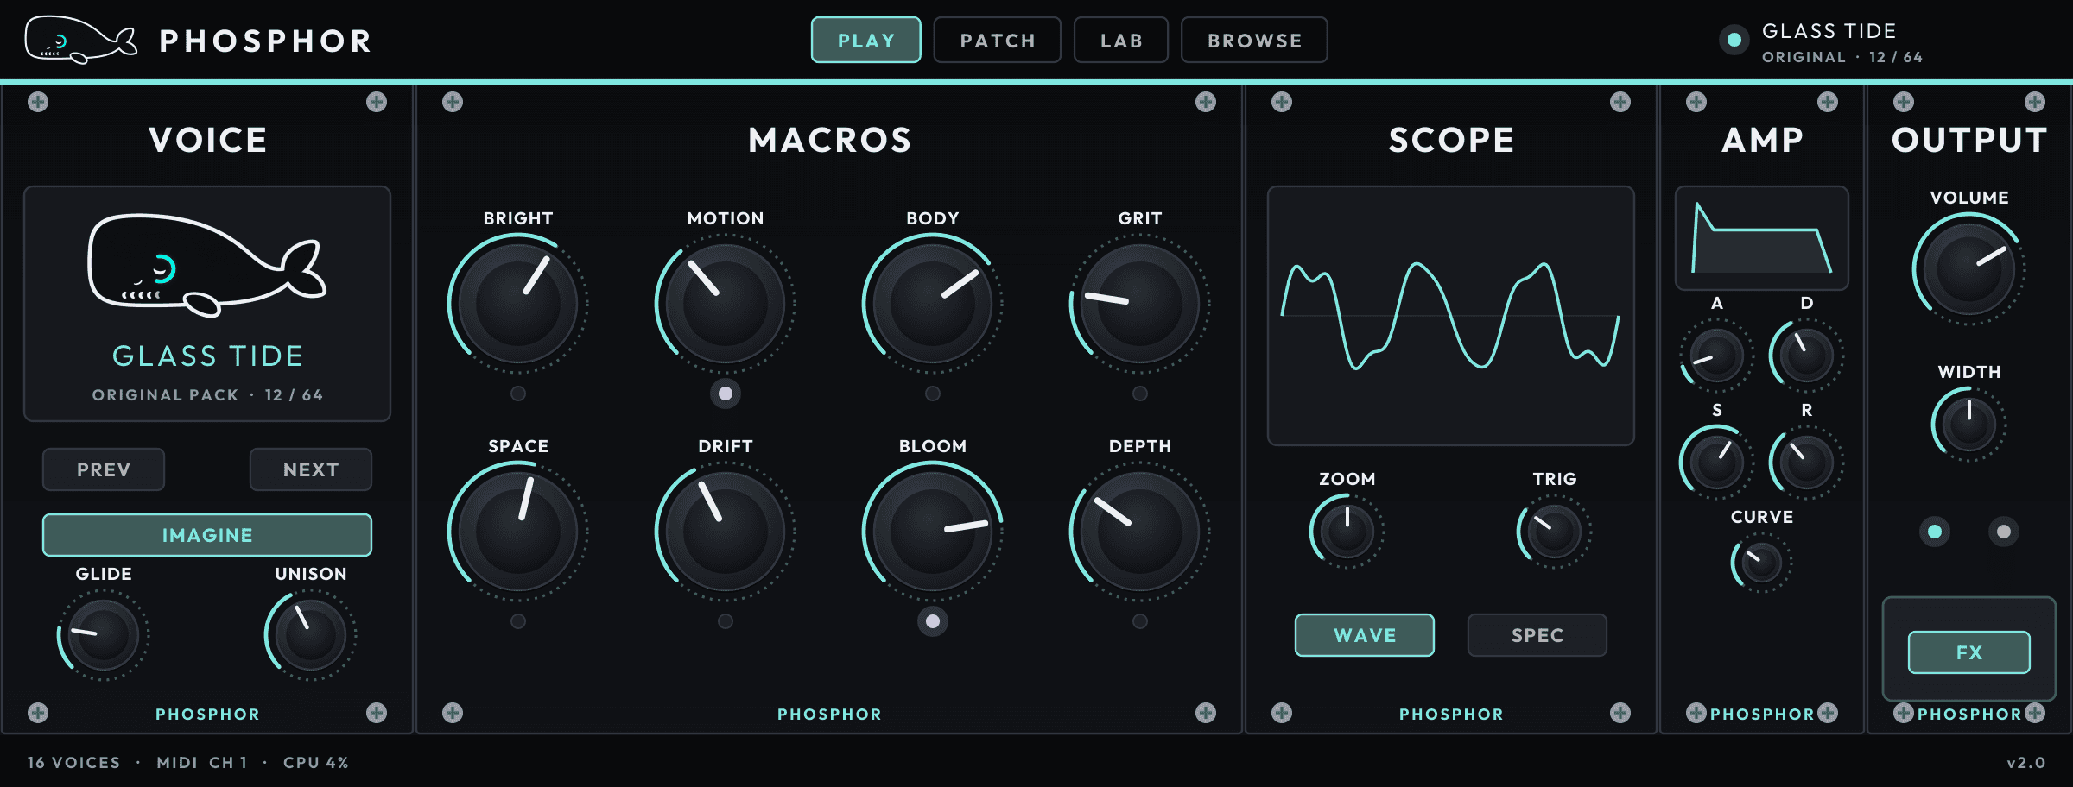
Task: Click the top-right screw icon of Output panel
Action: (2035, 102)
